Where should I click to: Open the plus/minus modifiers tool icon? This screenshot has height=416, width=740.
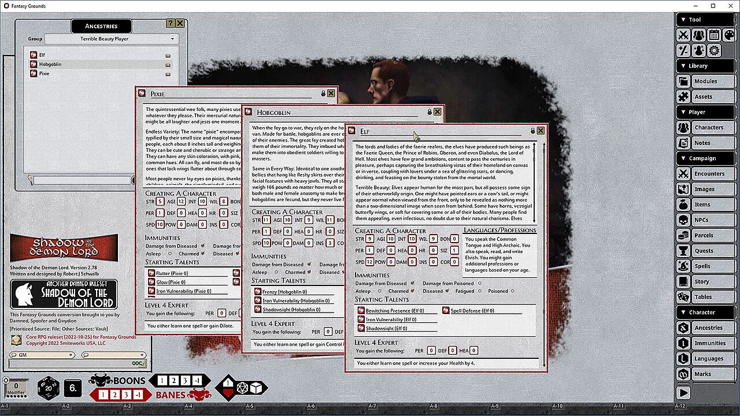[x=683, y=50]
